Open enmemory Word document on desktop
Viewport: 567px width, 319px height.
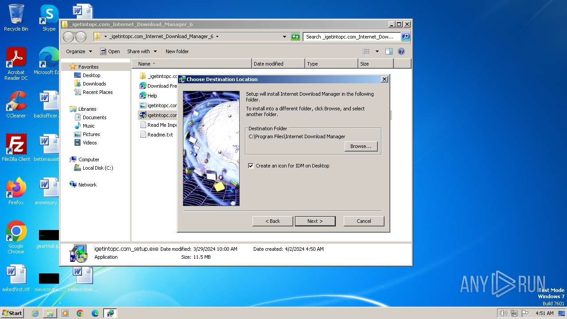coord(48,191)
